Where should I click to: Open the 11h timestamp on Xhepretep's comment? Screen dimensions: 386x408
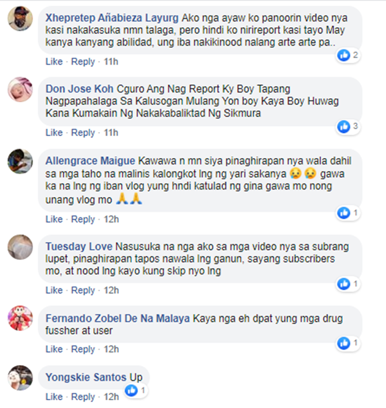pos(111,62)
